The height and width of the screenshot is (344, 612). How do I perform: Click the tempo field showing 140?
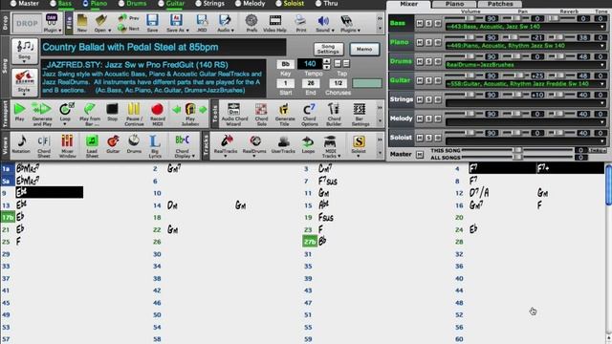point(310,64)
